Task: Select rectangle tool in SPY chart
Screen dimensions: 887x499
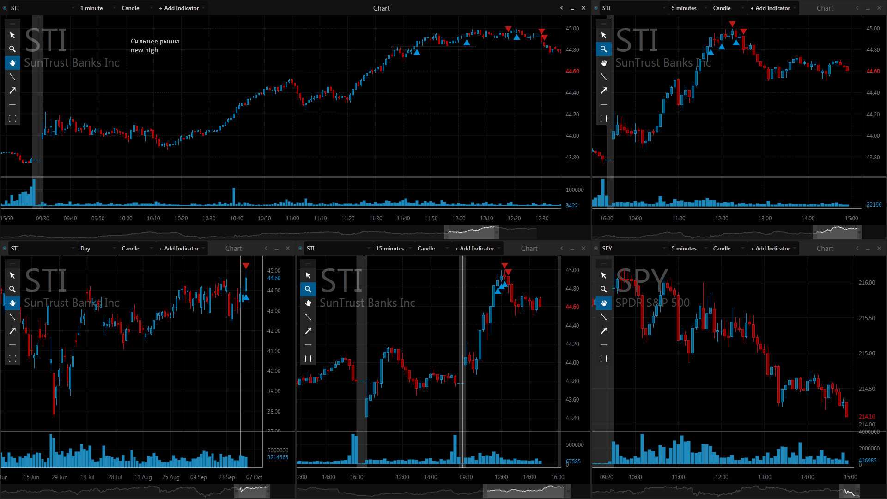Action: click(x=604, y=359)
